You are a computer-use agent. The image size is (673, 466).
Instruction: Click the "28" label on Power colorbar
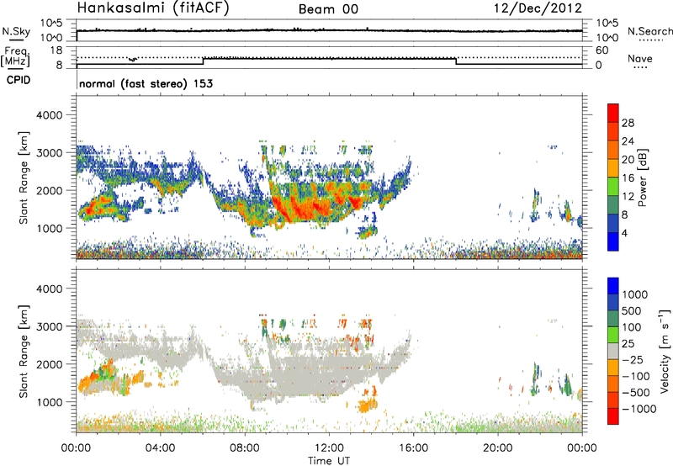tap(628, 123)
